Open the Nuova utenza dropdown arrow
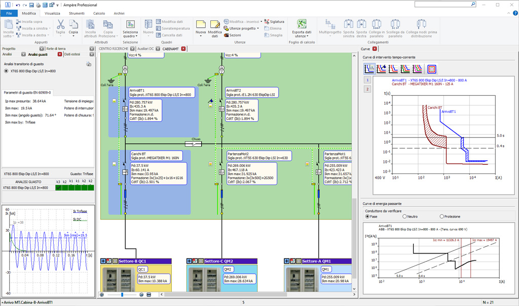Screen dimensions: 519x306 [x=201, y=36]
